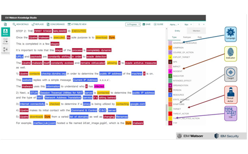Open the Concordance tool
This screenshot has height=154, width=248.
tap(56, 24)
